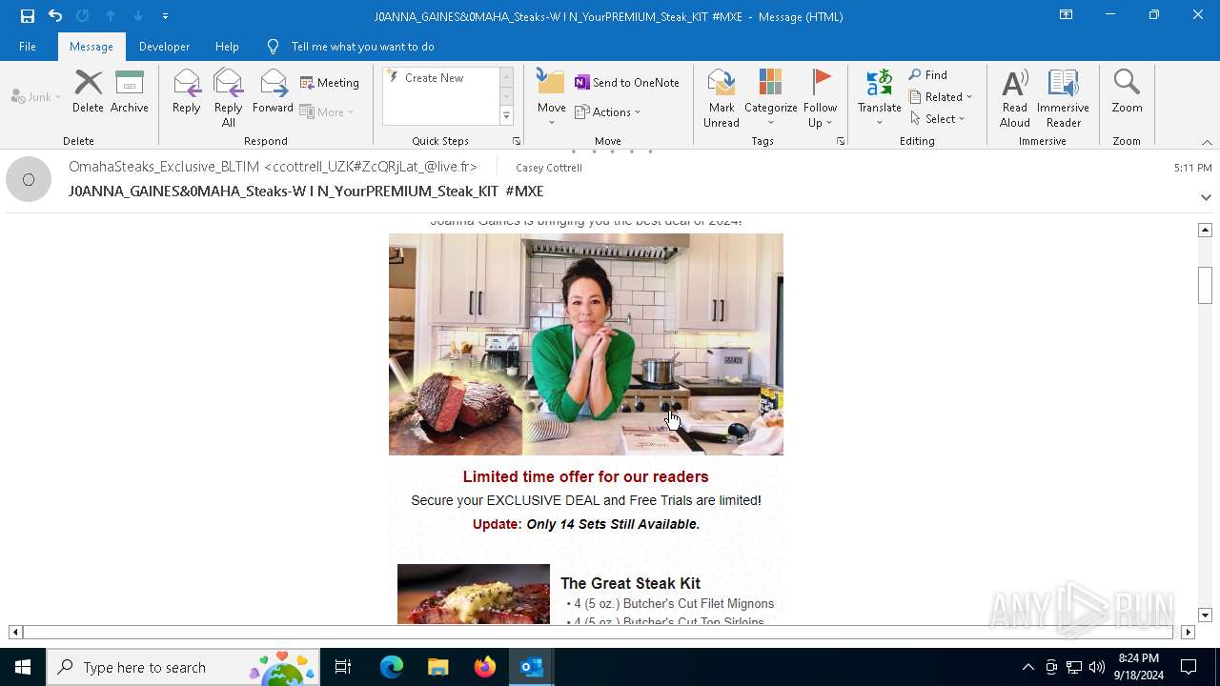Open the Related dropdown
The width and height of the screenshot is (1220, 686).
coord(941,97)
